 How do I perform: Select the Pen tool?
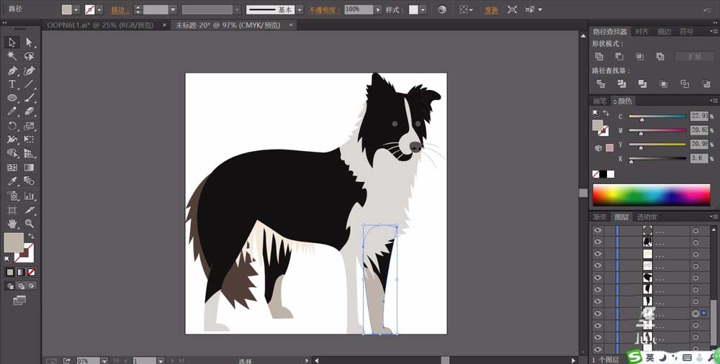click(12, 70)
